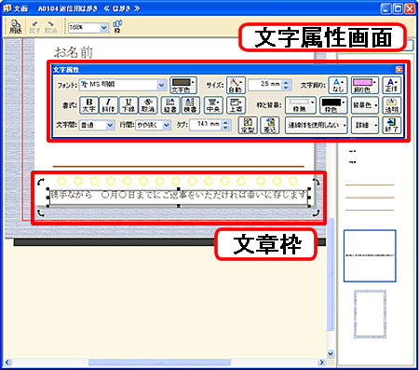Increase the タブ value with up arrow

click(x=226, y=122)
